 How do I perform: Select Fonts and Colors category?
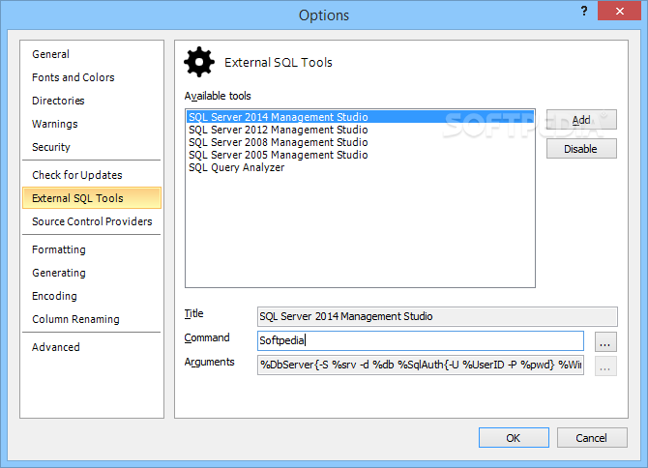74,77
